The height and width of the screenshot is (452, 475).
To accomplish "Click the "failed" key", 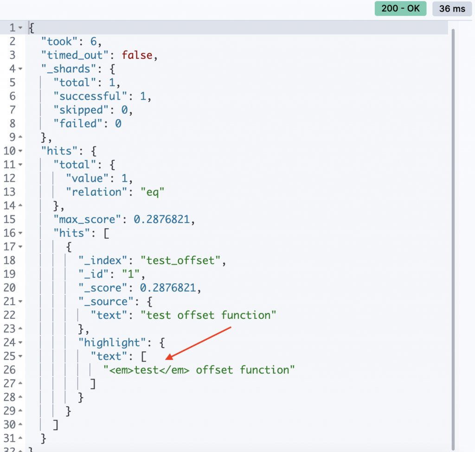I will pyautogui.click(x=78, y=123).
